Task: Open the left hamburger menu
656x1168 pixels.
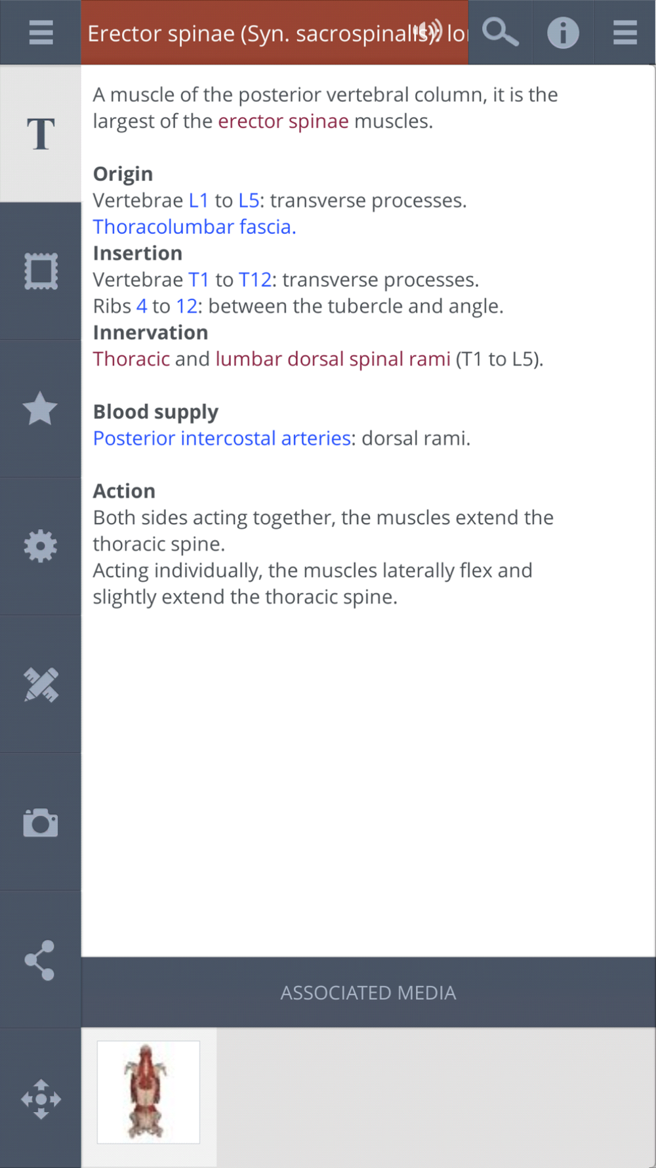Action: (41, 32)
